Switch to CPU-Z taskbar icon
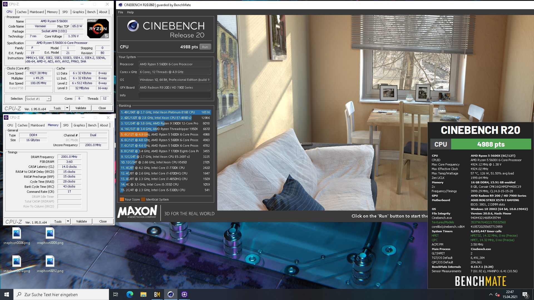The width and height of the screenshot is (534, 300). point(184,294)
